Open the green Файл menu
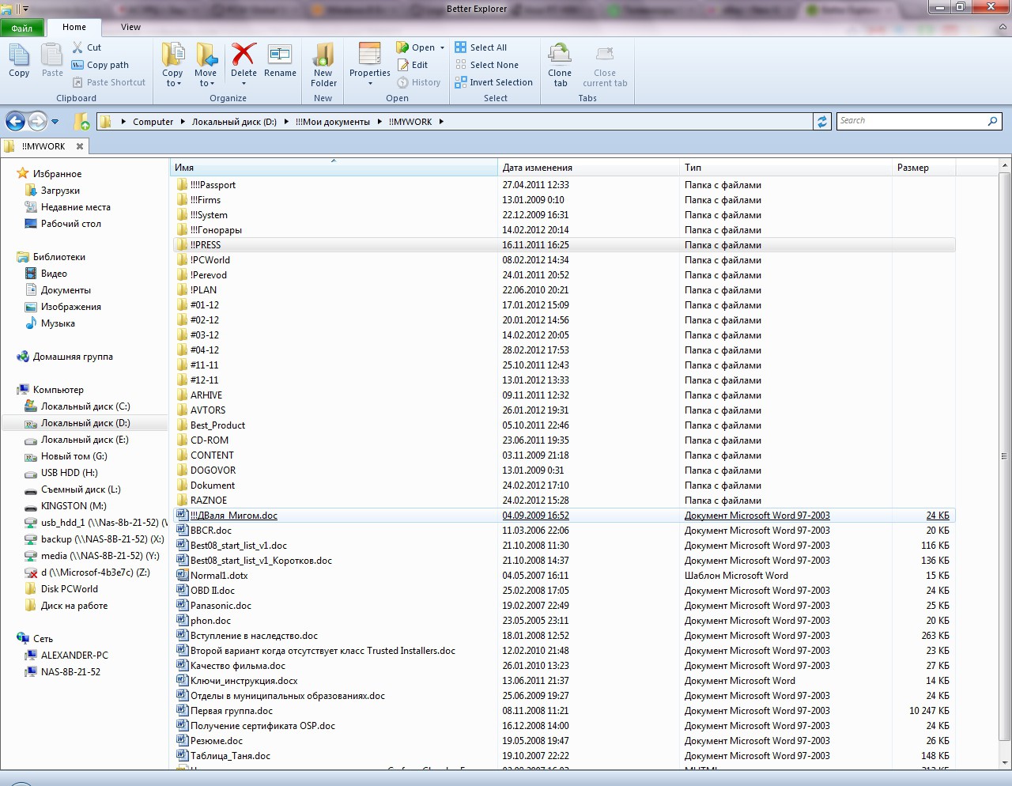Screen dimensions: 1012x786 click(x=22, y=28)
